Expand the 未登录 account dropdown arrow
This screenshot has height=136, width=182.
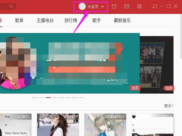(103, 7)
